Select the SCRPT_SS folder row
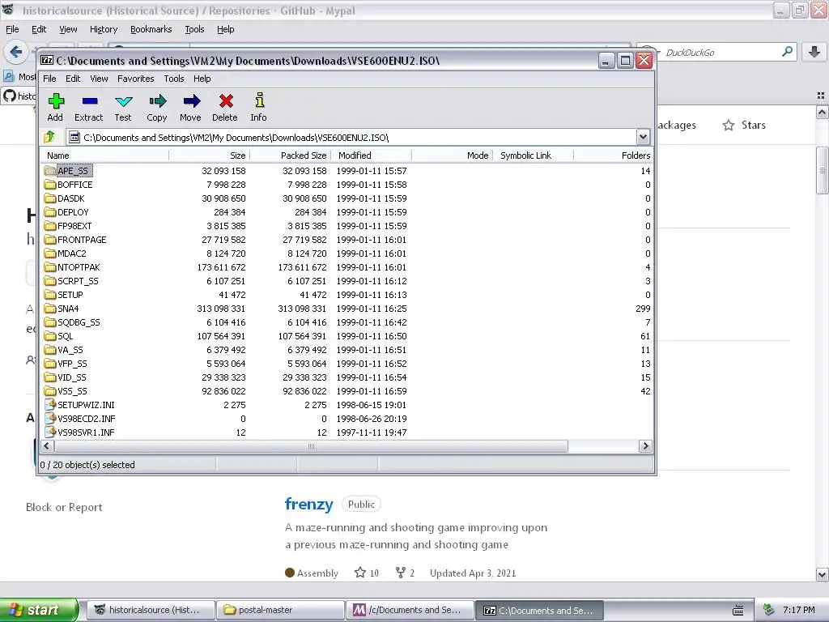829x622 pixels. pyautogui.click(x=346, y=280)
